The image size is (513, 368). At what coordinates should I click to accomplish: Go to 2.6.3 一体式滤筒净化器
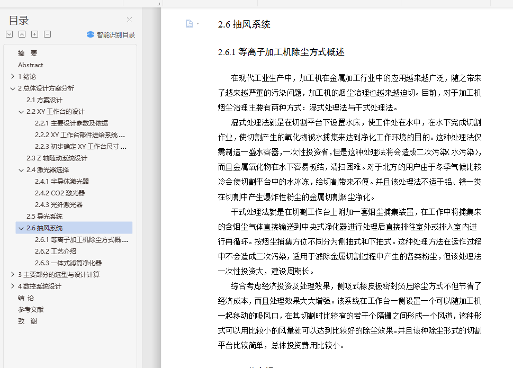pyautogui.click(x=68, y=263)
